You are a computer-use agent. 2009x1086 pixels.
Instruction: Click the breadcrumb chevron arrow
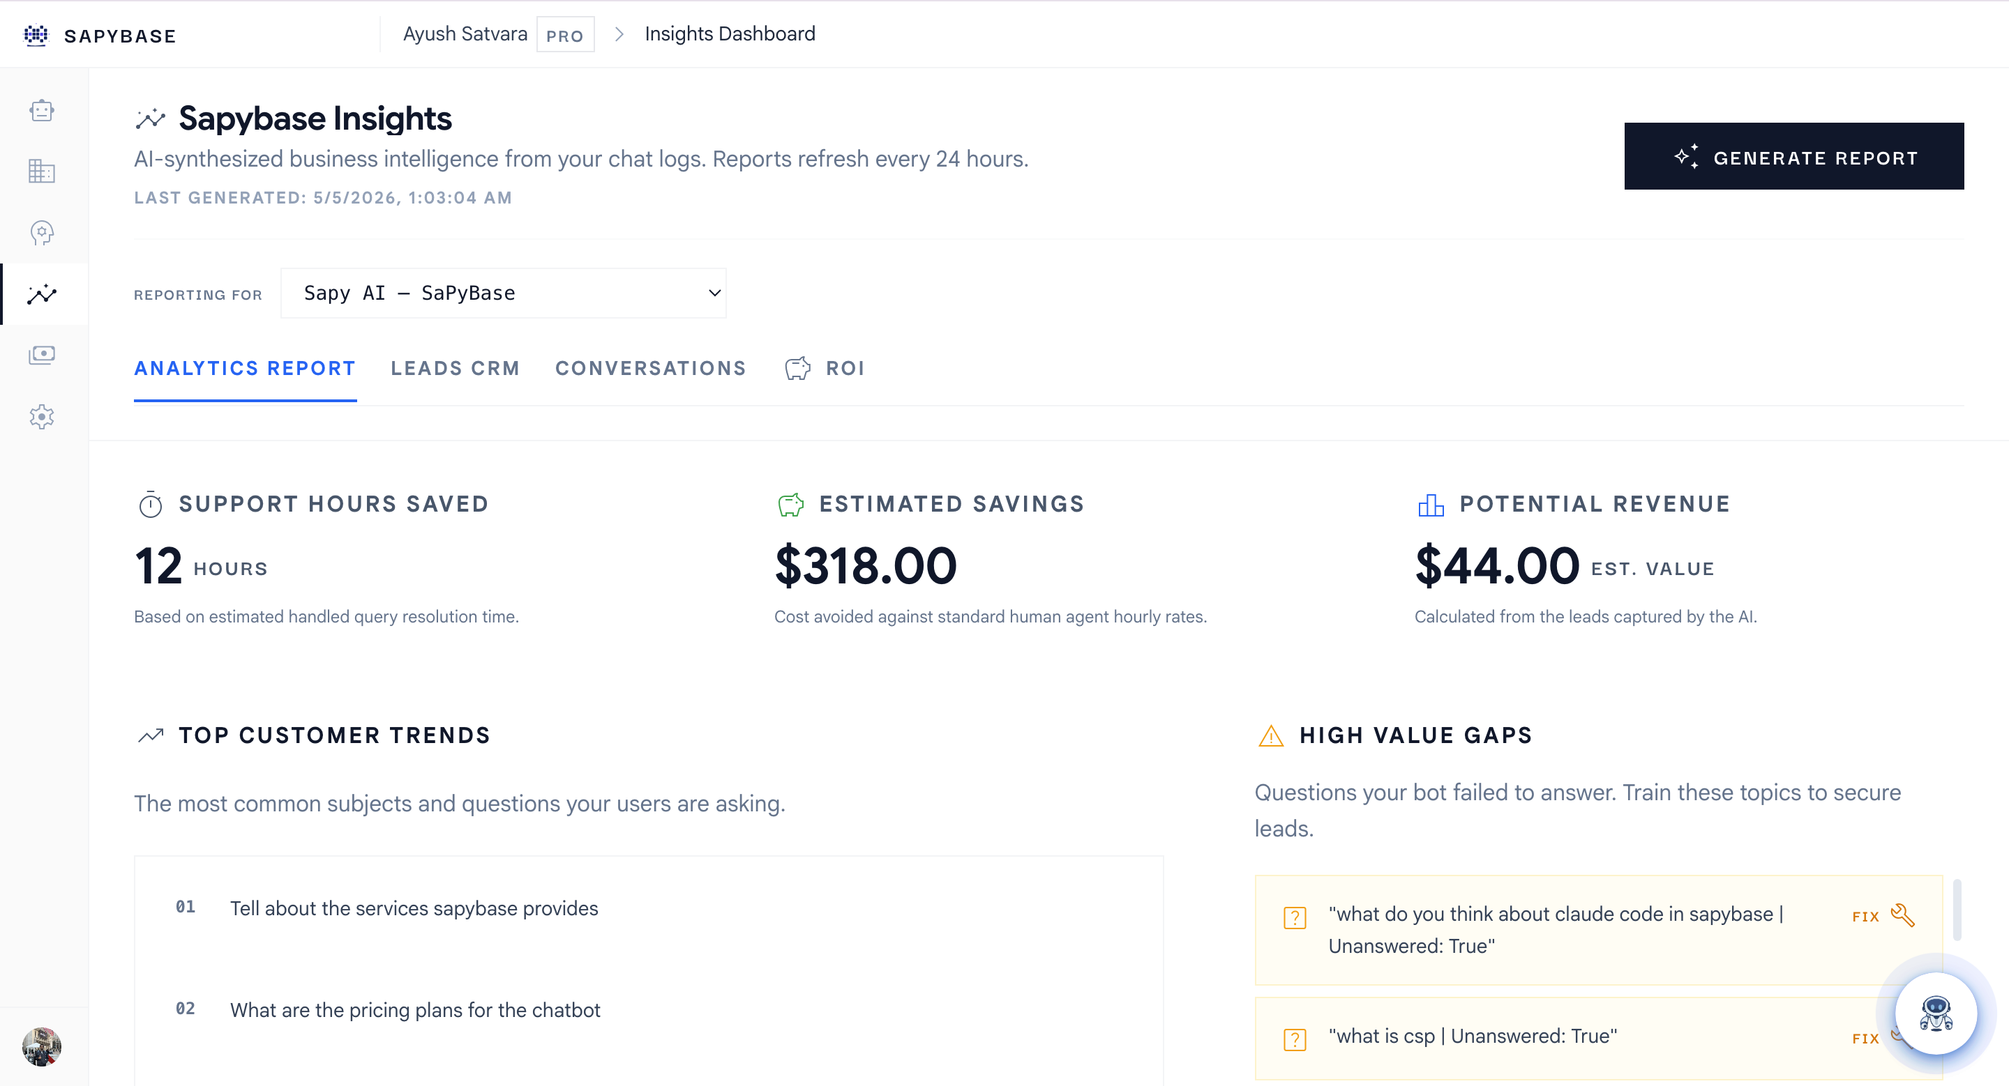pos(619,34)
